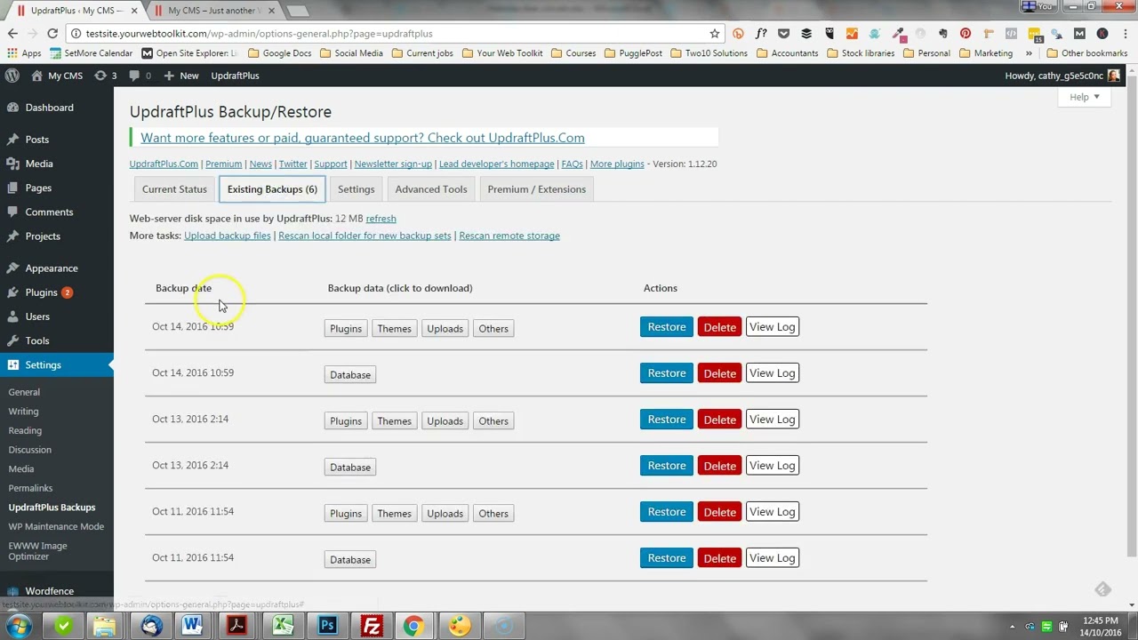Open the FAQs link
The image size is (1138, 640).
point(572,164)
